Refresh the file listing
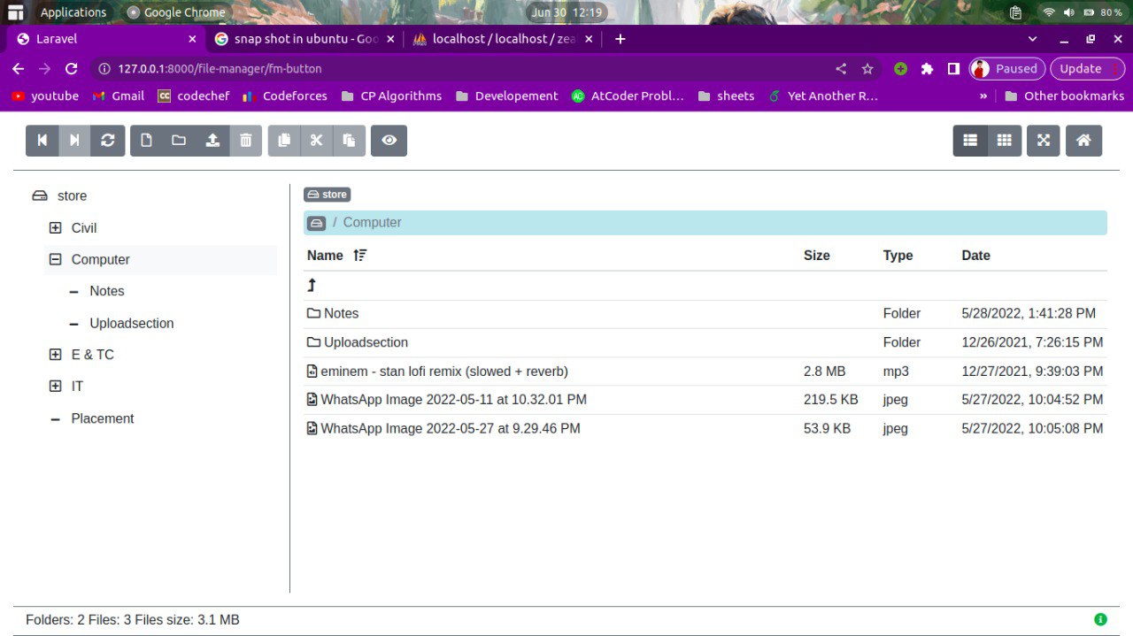This screenshot has width=1133, height=636. 107,140
